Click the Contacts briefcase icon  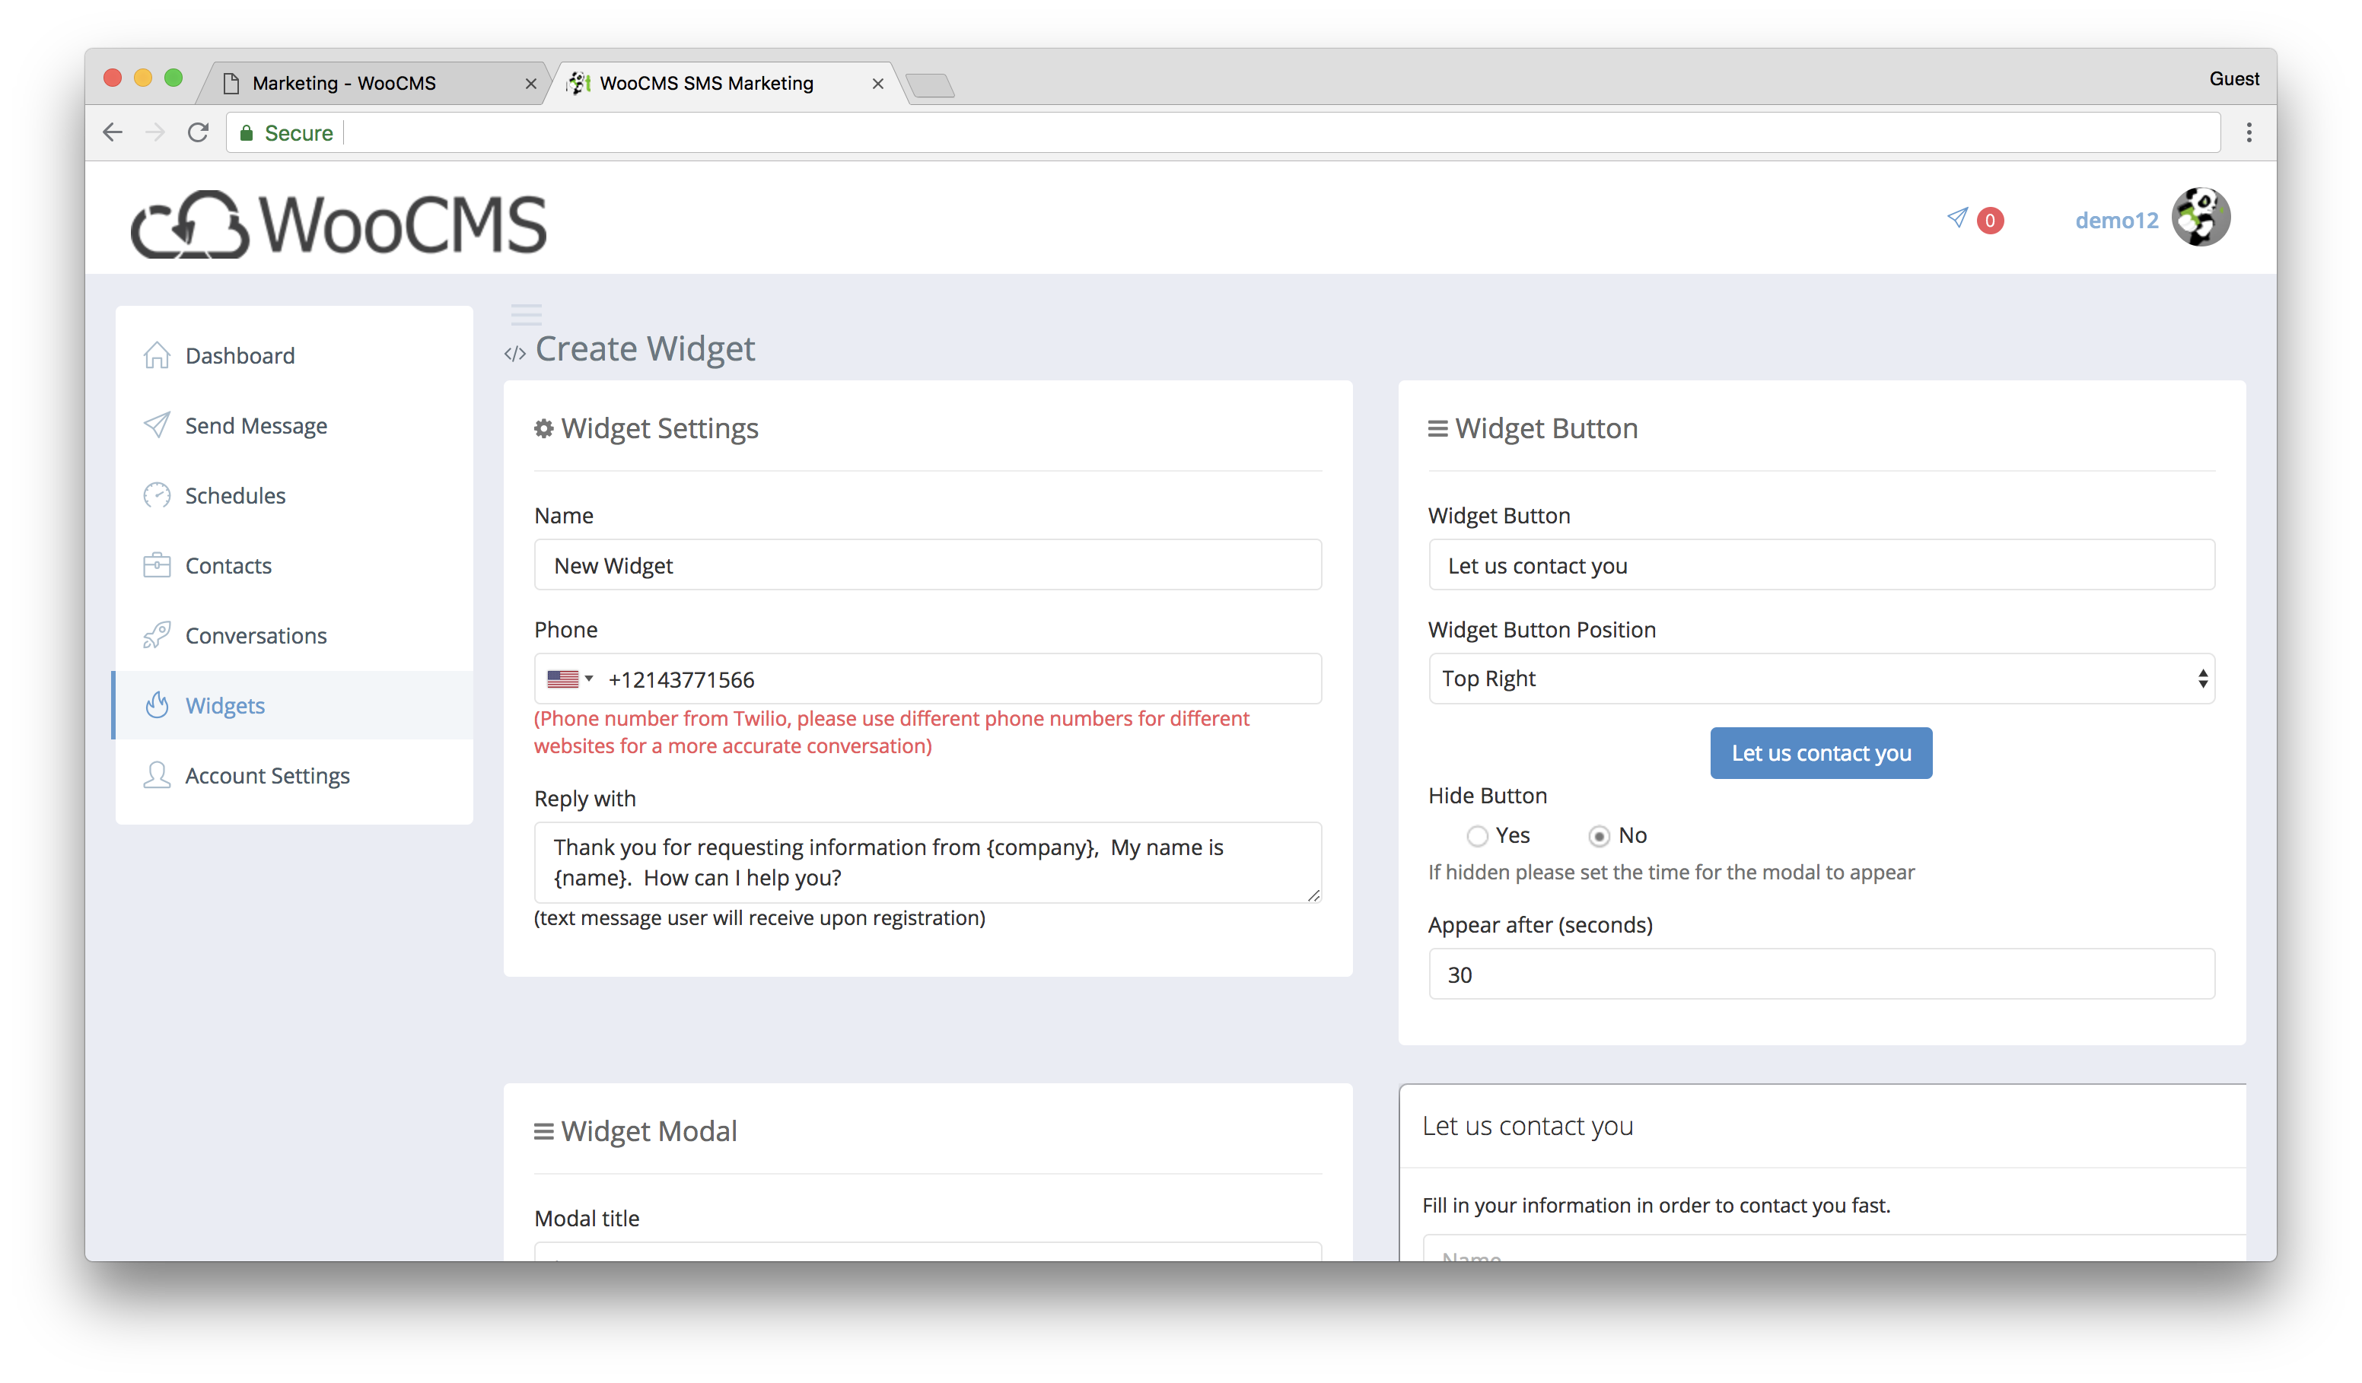157,565
